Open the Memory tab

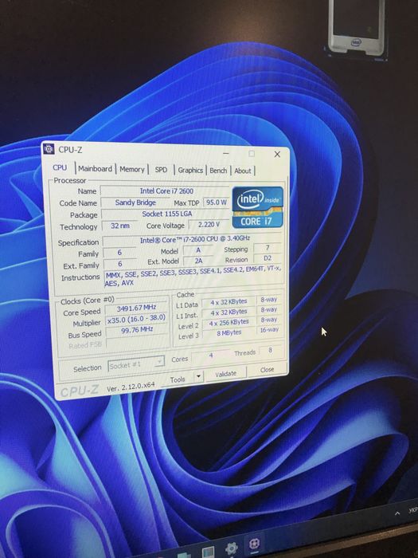tap(132, 169)
